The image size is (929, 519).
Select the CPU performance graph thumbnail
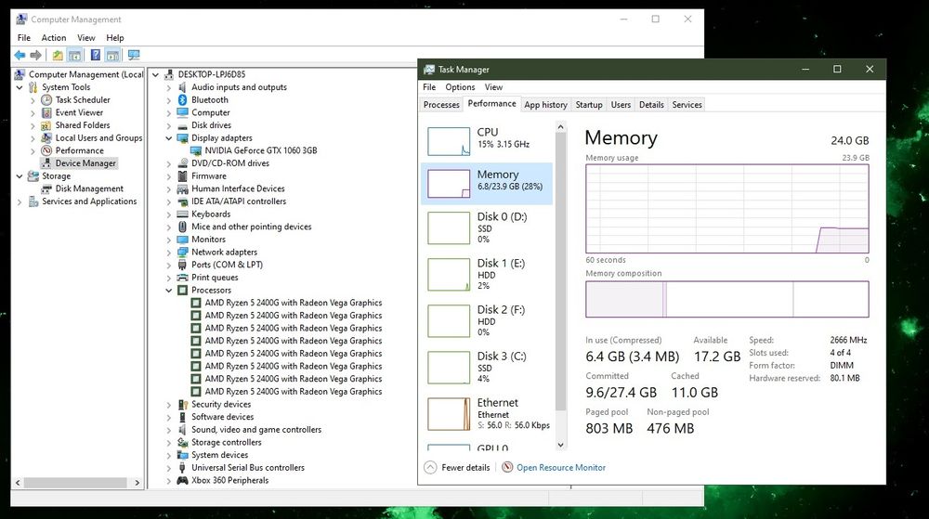pyautogui.click(x=449, y=141)
